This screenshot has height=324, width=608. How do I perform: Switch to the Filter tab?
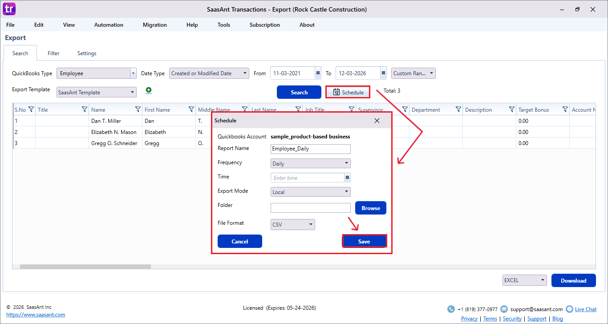coord(53,53)
